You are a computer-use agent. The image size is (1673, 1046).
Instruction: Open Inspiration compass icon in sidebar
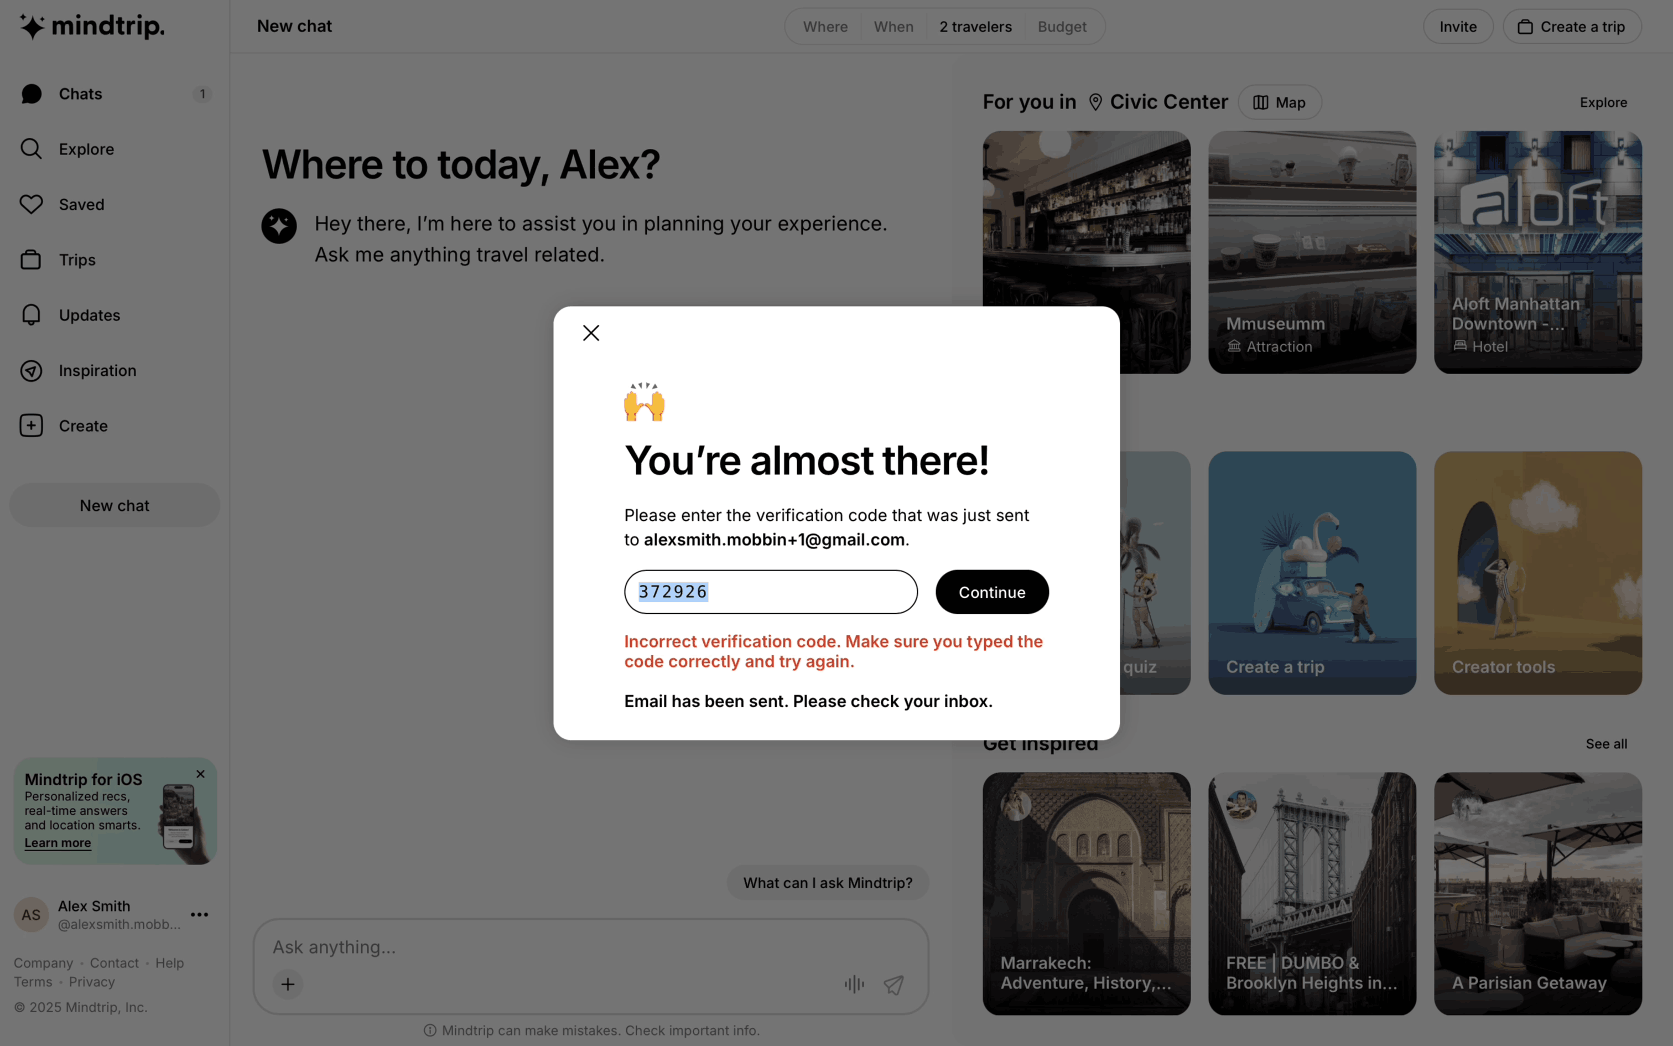pyautogui.click(x=31, y=371)
